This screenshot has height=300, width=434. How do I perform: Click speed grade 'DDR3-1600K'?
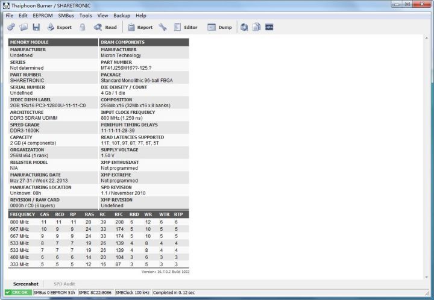pos(25,131)
